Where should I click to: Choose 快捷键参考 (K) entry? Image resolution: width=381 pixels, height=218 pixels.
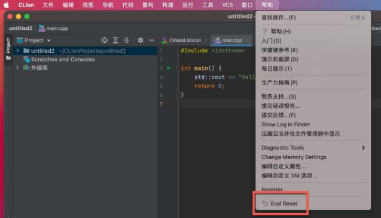coord(313,50)
